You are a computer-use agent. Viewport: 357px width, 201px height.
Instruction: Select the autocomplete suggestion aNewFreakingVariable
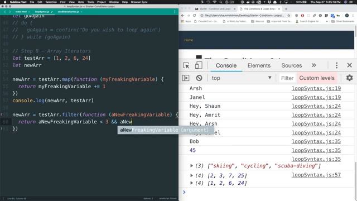point(166,130)
